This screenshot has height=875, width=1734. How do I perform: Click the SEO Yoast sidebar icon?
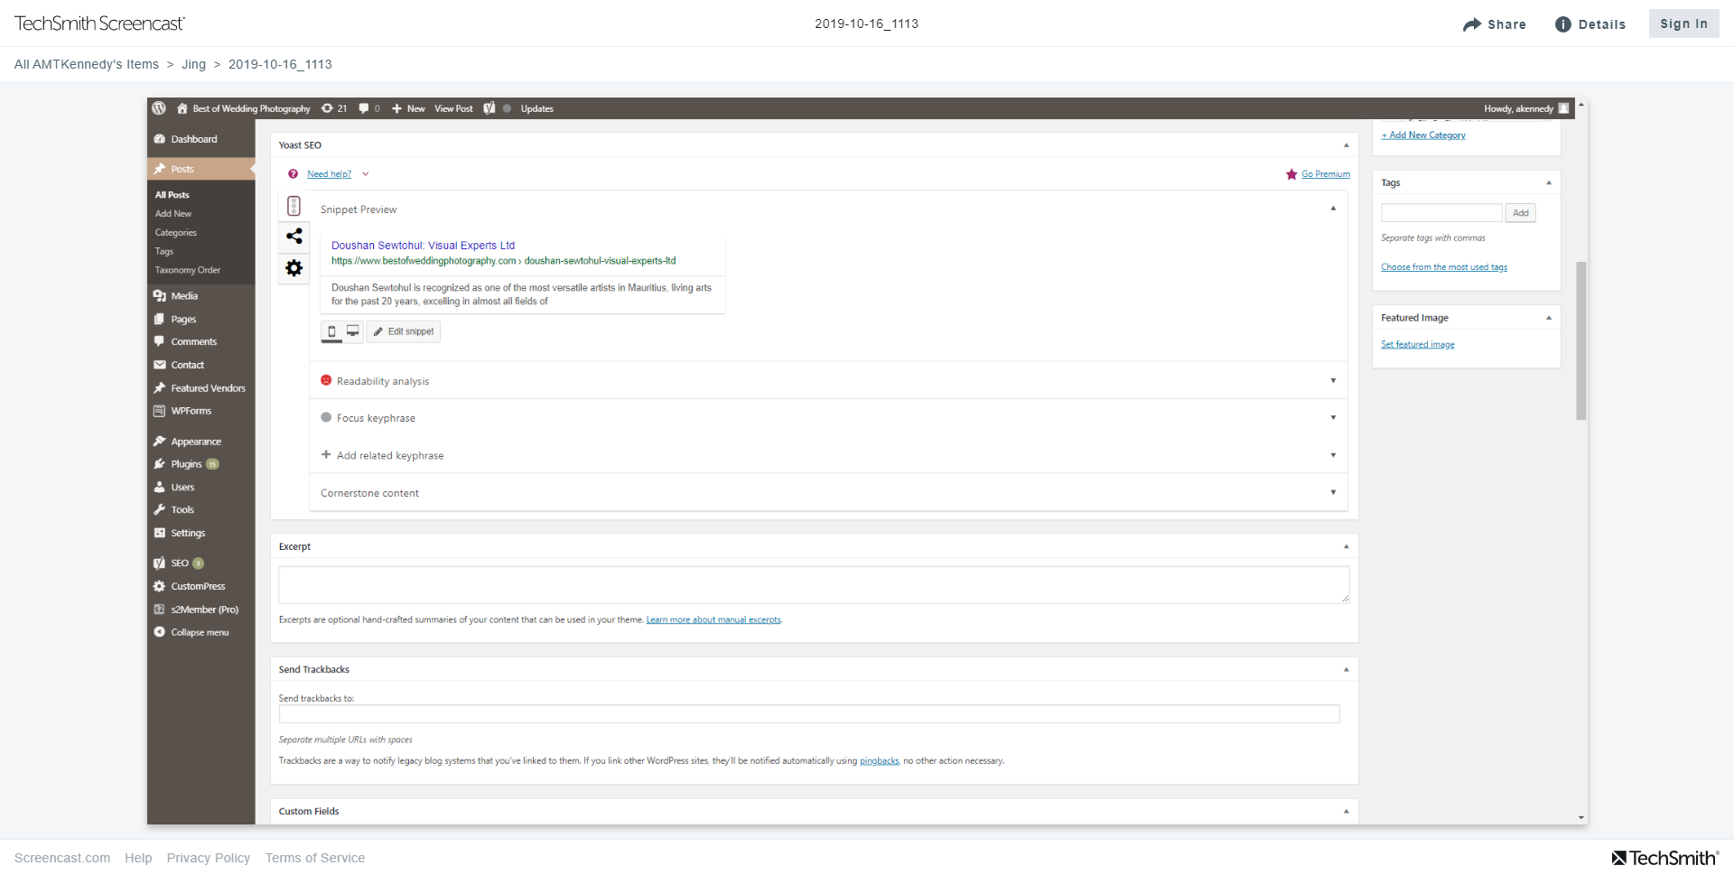pyautogui.click(x=160, y=563)
